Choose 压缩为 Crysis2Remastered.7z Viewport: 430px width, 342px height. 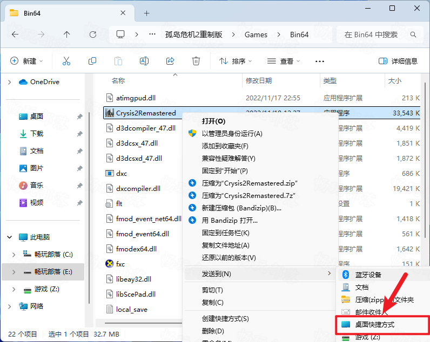[248, 195]
